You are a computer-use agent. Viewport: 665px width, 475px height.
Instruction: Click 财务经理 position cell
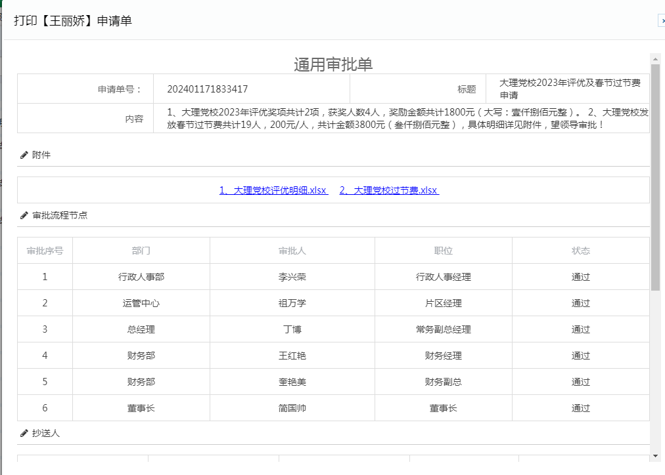444,356
